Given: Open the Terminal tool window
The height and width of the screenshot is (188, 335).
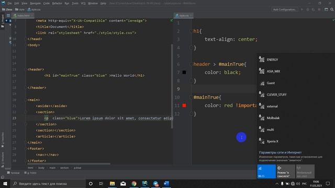Looking at the screenshot, I should [x=13, y=173].
